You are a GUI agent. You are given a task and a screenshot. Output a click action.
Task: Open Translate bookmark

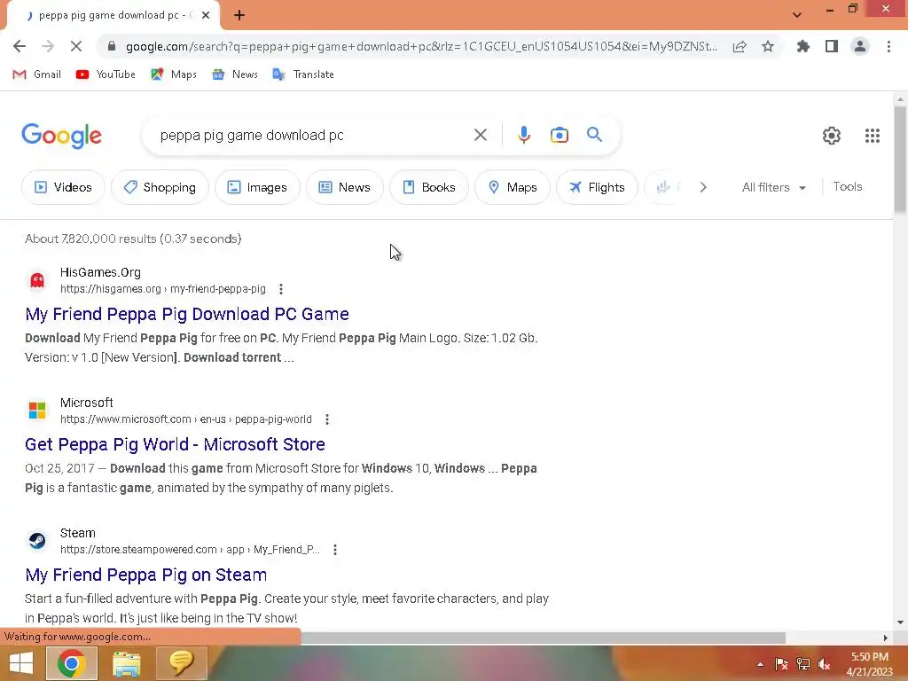tap(303, 74)
